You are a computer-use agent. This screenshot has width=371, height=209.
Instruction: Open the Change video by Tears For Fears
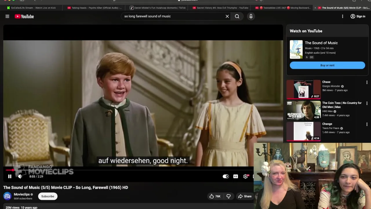[303, 131]
